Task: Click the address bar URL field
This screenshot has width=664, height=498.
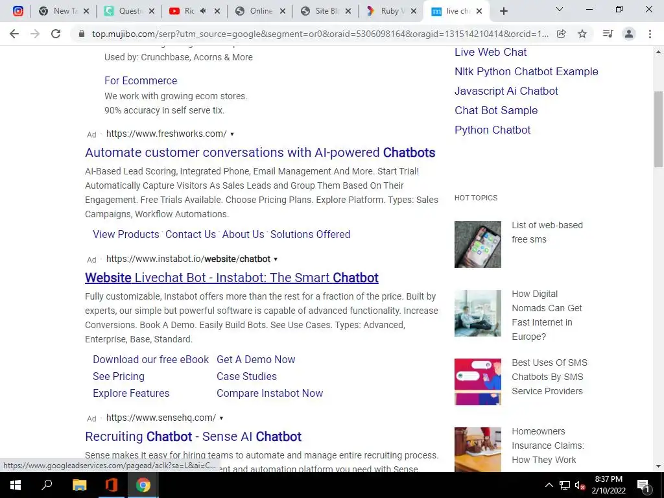Action: click(320, 34)
